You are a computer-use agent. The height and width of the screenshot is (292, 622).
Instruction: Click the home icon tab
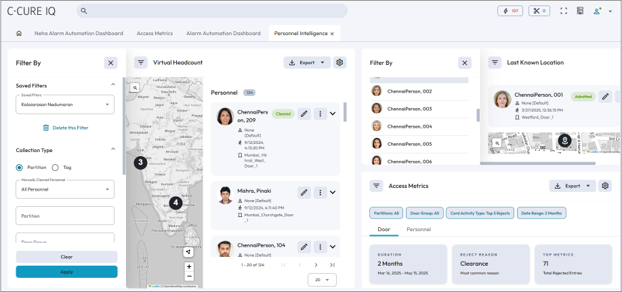click(19, 34)
